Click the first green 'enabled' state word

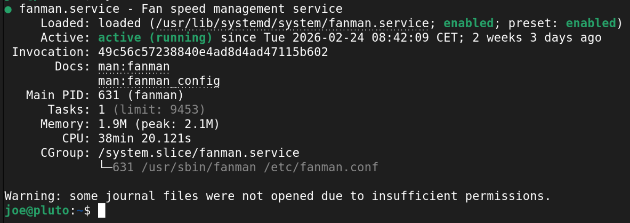[x=468, y=23]
